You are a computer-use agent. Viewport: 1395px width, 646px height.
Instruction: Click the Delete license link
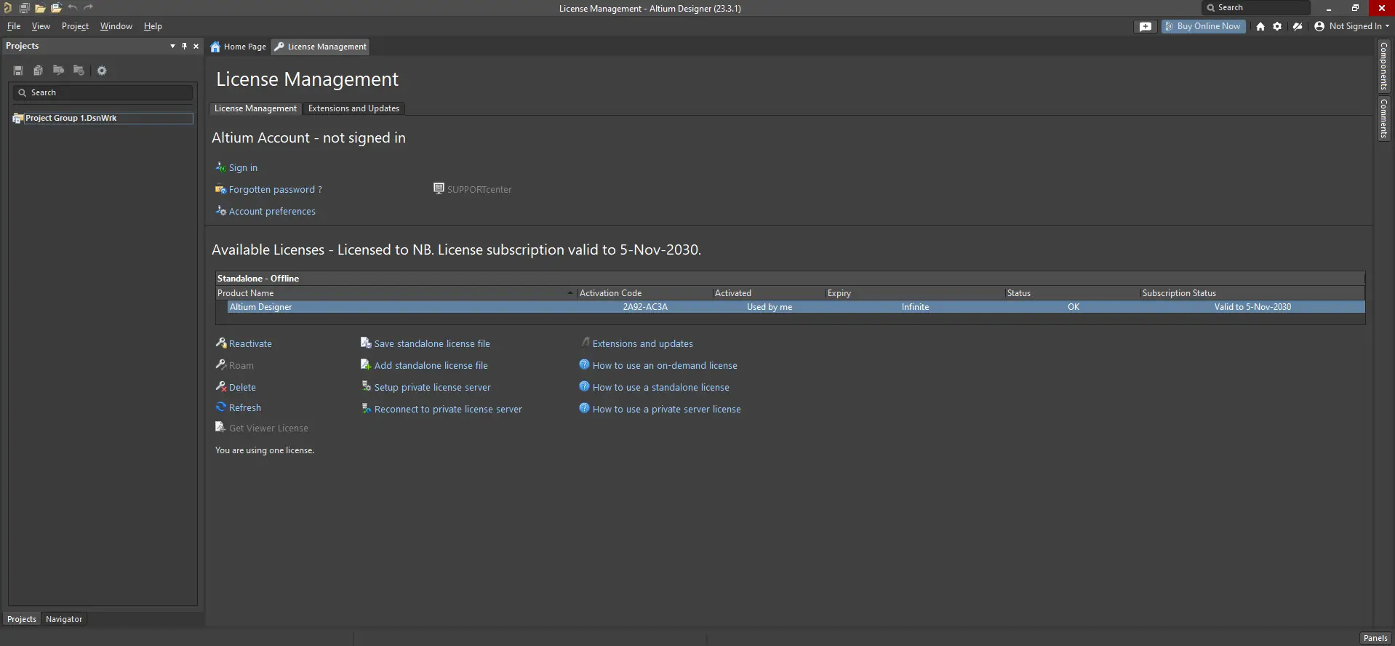click(242, 387)
